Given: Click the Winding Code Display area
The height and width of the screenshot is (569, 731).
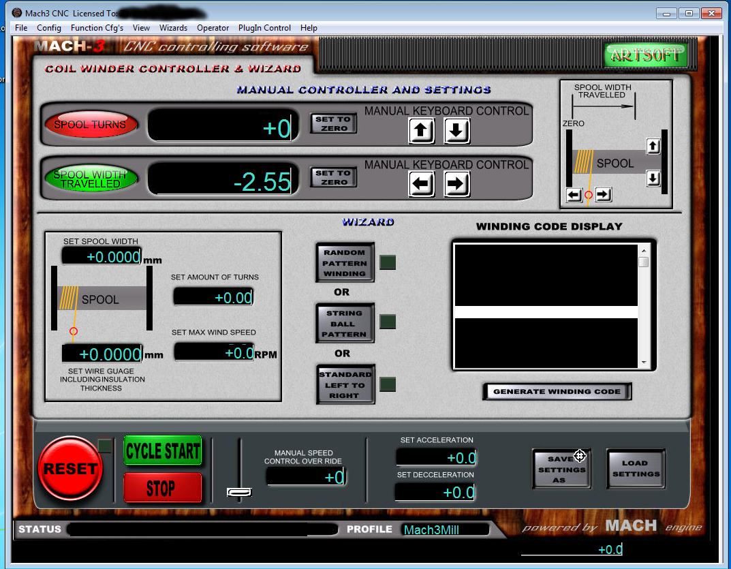Looking at the screenshot, I should pyautogui.click(x=546, y=306).
